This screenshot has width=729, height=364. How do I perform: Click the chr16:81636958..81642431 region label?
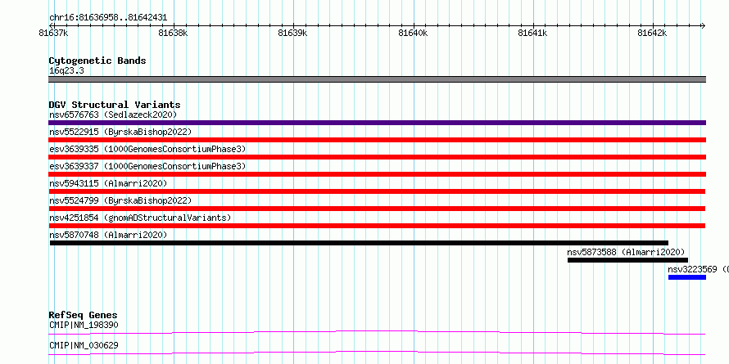108,18
